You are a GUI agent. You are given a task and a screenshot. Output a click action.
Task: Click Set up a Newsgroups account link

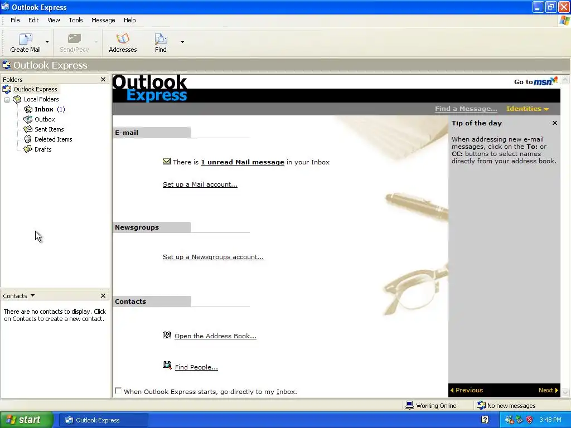point(213,257)
